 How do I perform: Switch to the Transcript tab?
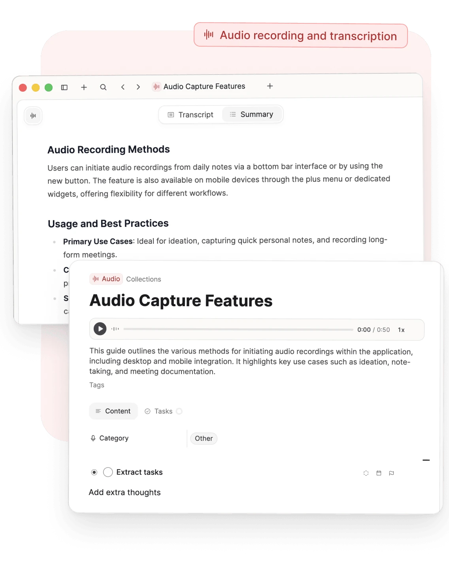point(191,115)
